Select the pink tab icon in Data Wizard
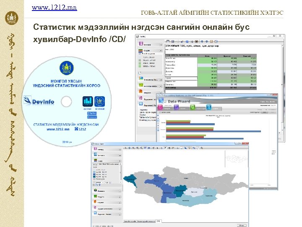The width and height of the screenshot is (302, 227). pos(160,107)
